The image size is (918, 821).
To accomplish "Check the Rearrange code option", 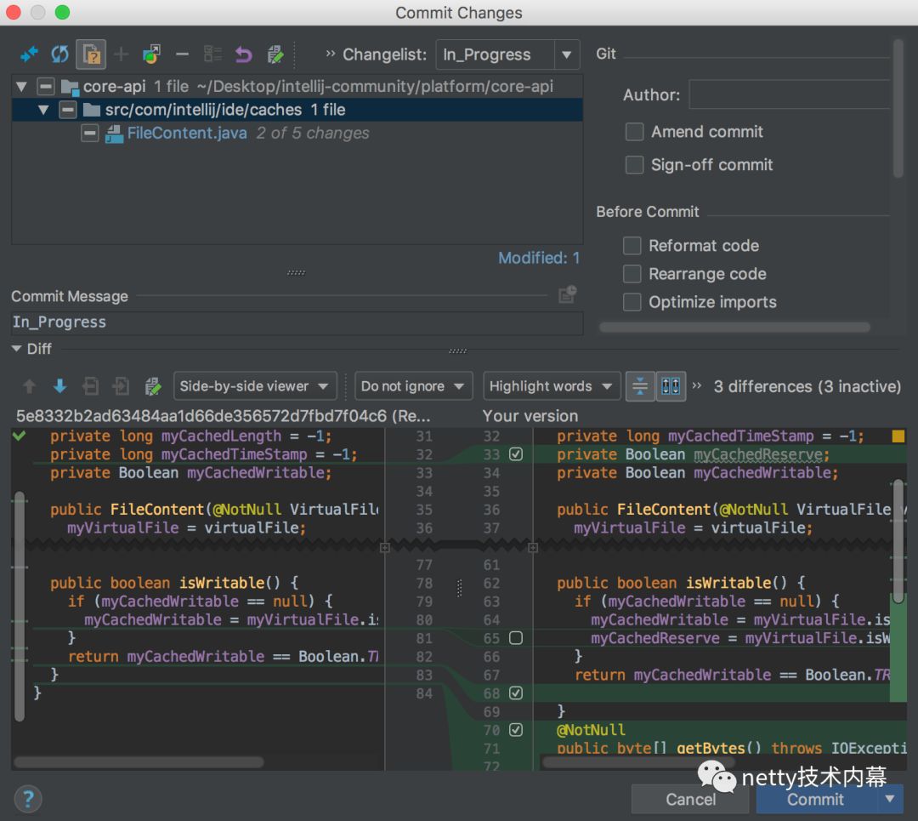I will tap(632, 274).
